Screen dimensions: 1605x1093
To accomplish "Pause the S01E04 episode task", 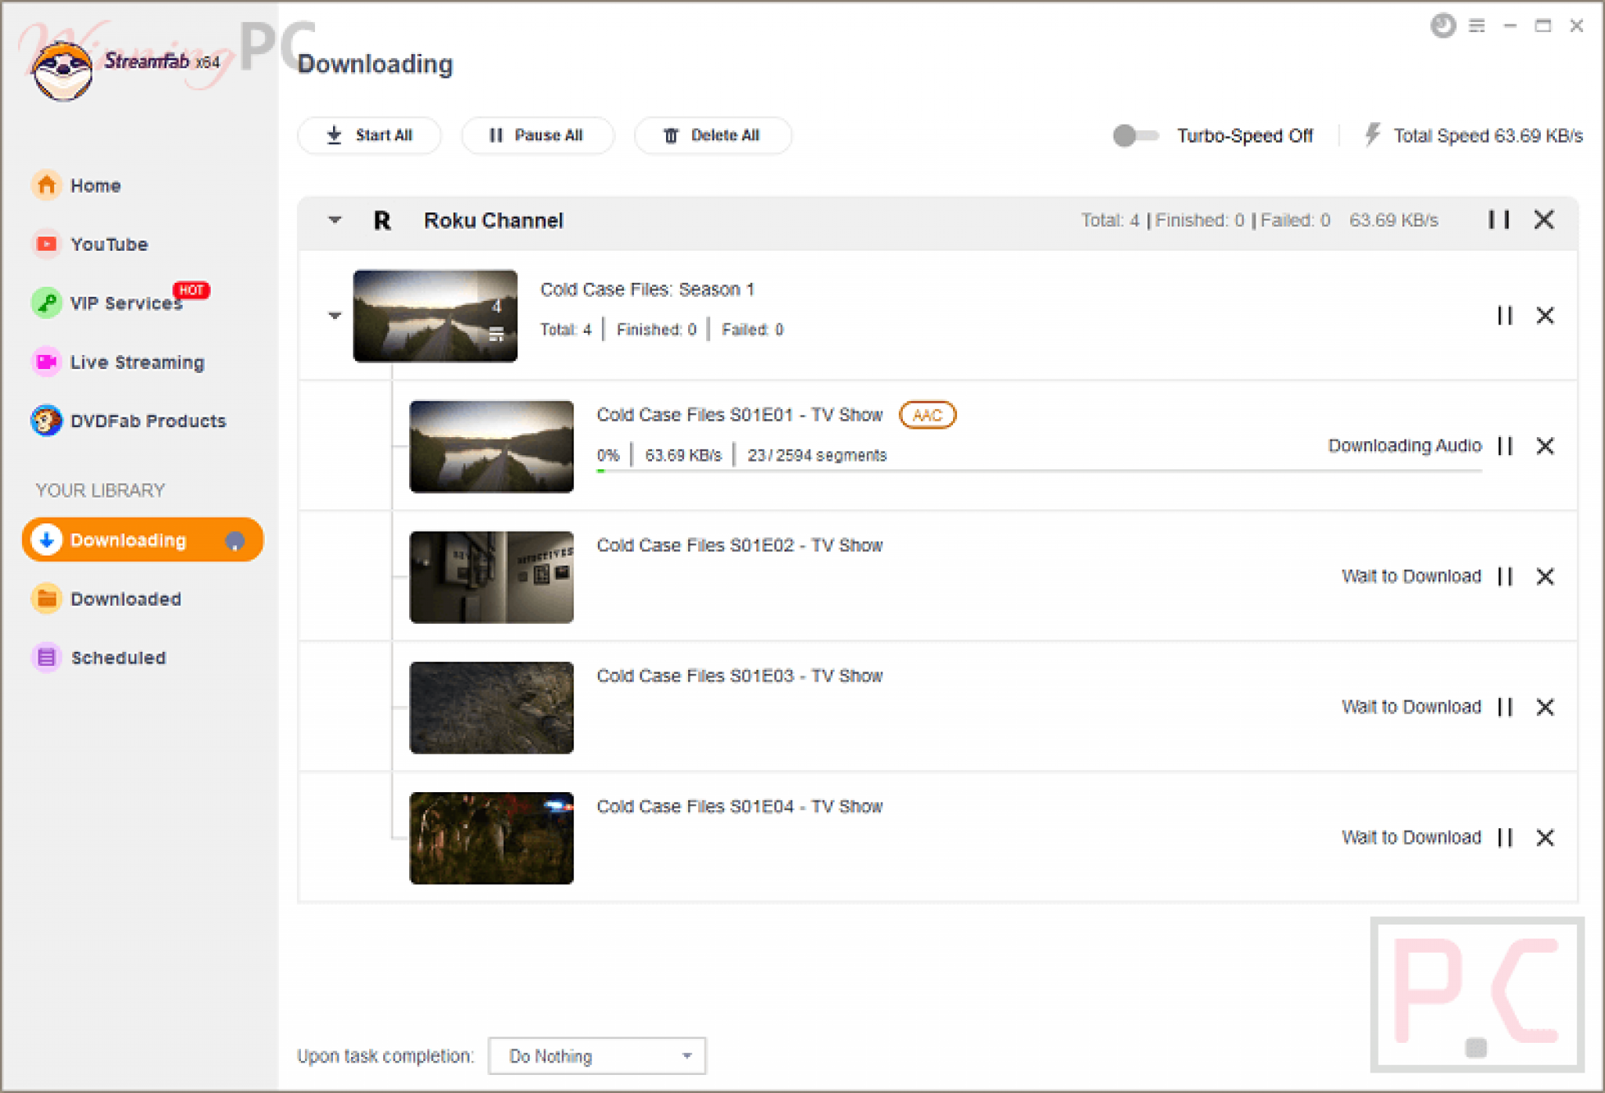I will point(1505,838).
